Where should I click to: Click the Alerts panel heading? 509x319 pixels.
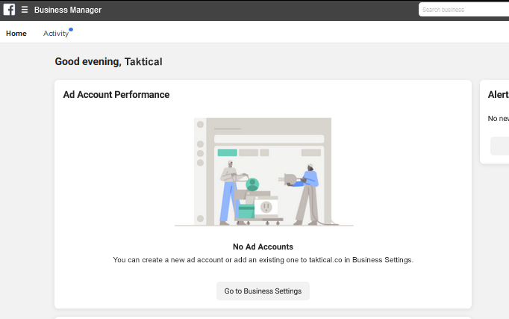pos(499,95)
